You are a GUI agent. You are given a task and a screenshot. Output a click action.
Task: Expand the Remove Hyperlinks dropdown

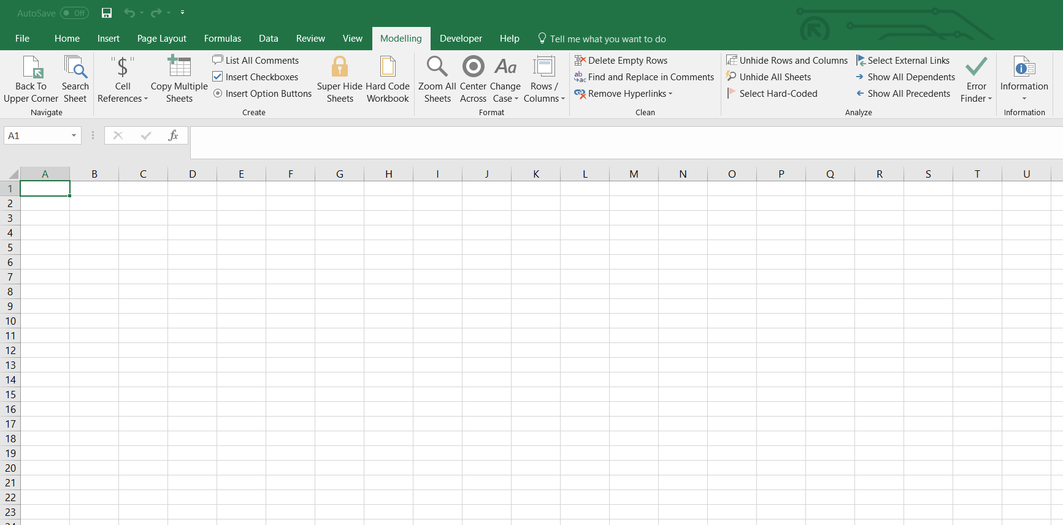670,94
